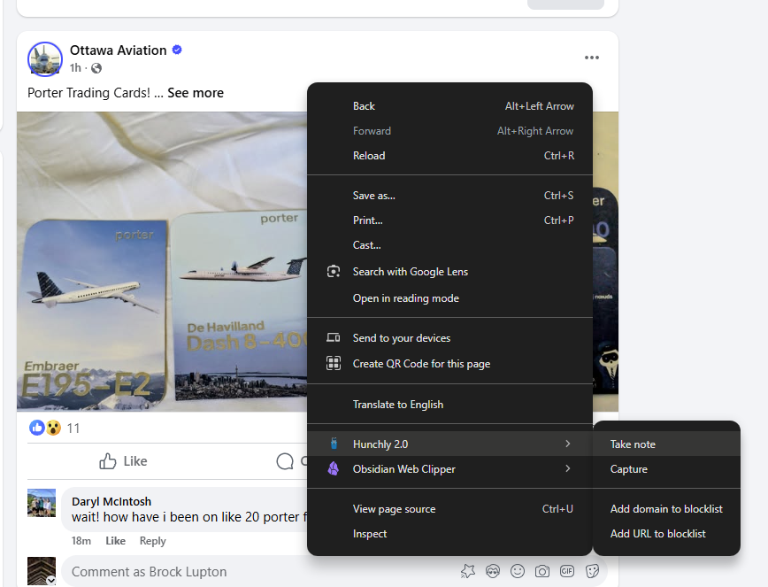Click the verified badge beside Ottawa Aviation

pos(177,50)
